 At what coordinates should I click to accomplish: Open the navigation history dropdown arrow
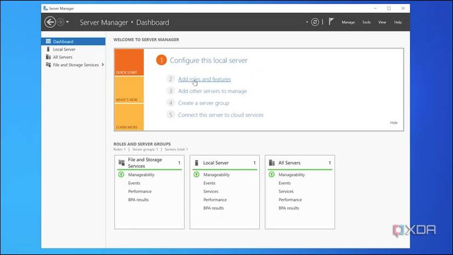tap(68, 22)
